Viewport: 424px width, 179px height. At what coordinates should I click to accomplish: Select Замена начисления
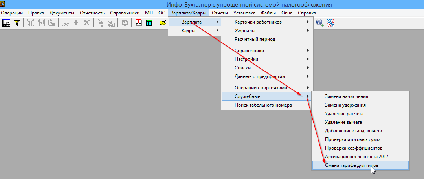click(360, 96)
